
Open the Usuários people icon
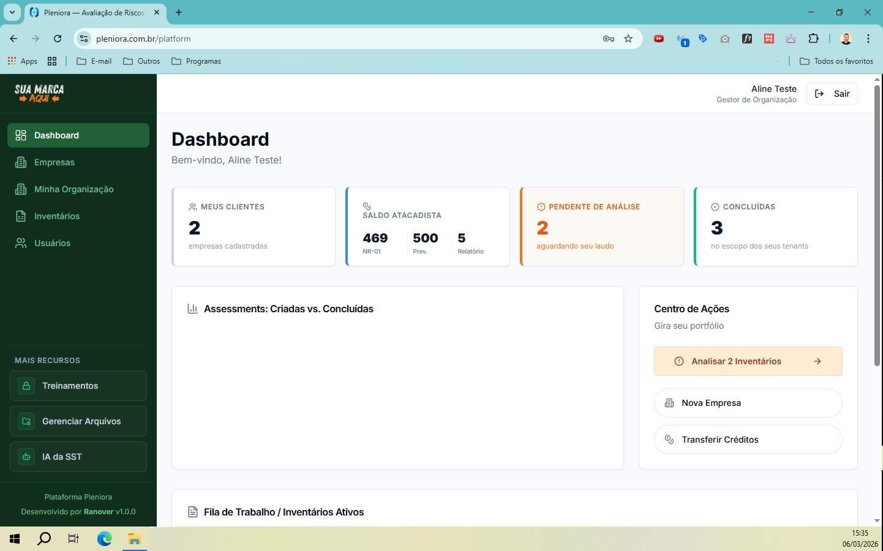coord(20,243)
